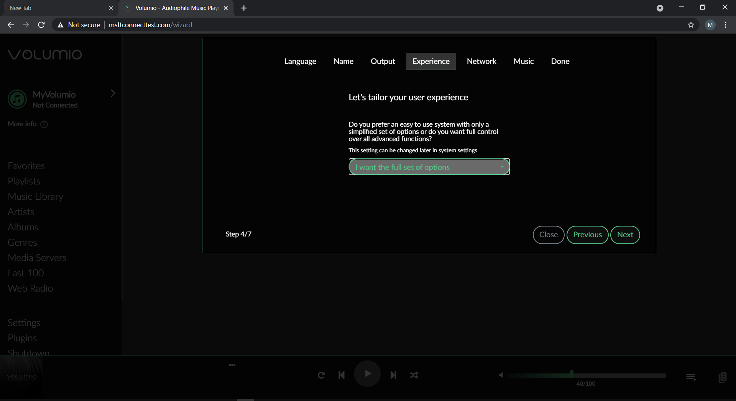Viewport: 736px width, 401px height.
Task: Close the Volumio browser tab
Action: coord(226,8)
